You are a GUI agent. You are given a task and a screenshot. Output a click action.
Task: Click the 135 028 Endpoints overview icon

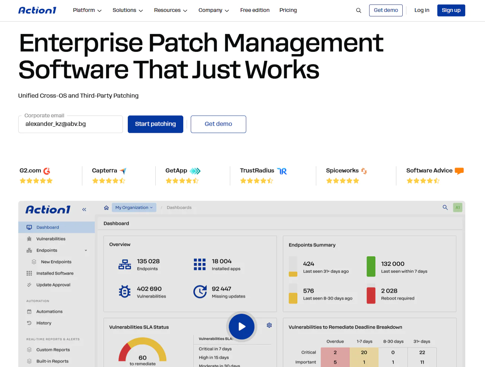coord(125,265)
